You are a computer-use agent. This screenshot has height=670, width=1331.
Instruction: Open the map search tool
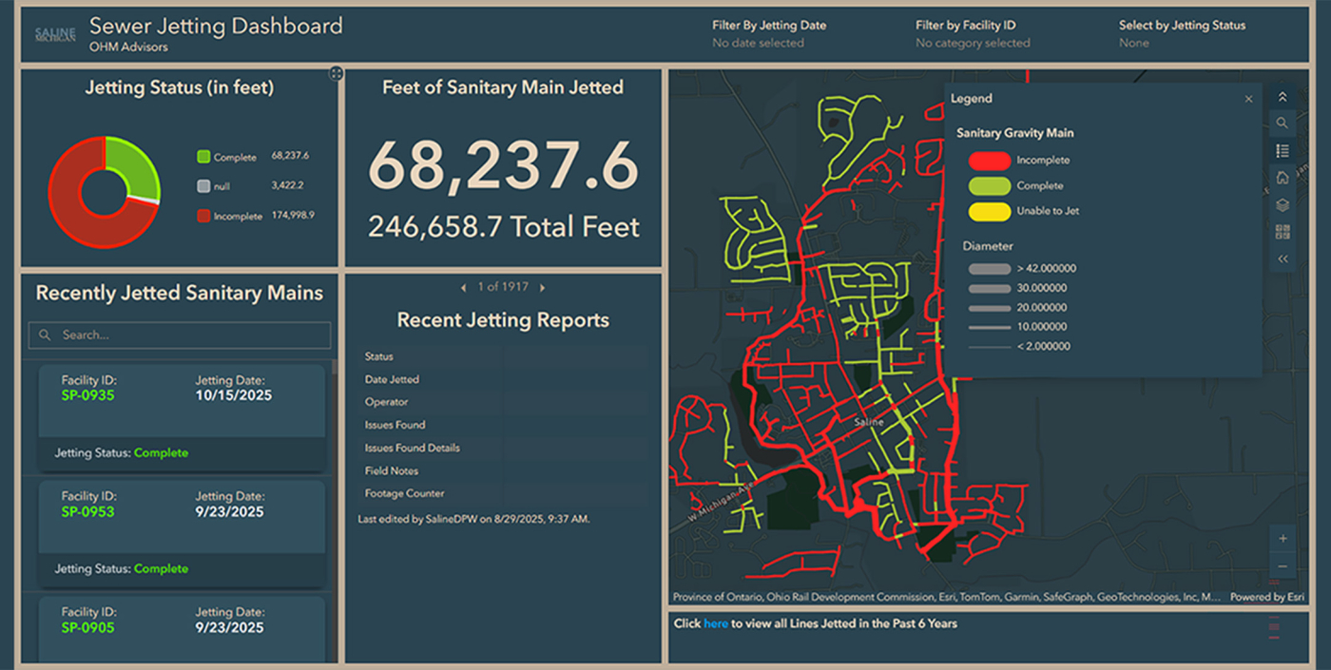coord(1282,124)
